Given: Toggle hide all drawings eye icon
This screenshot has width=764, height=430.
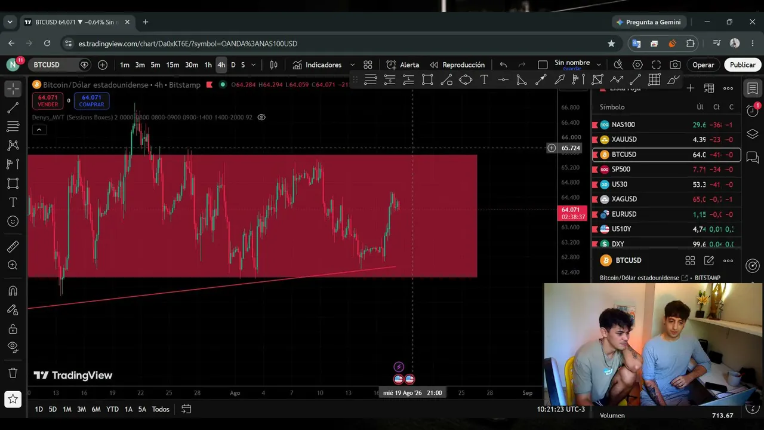Looking at the screenshot, I should pyautogui.click(x=13, y=347).
